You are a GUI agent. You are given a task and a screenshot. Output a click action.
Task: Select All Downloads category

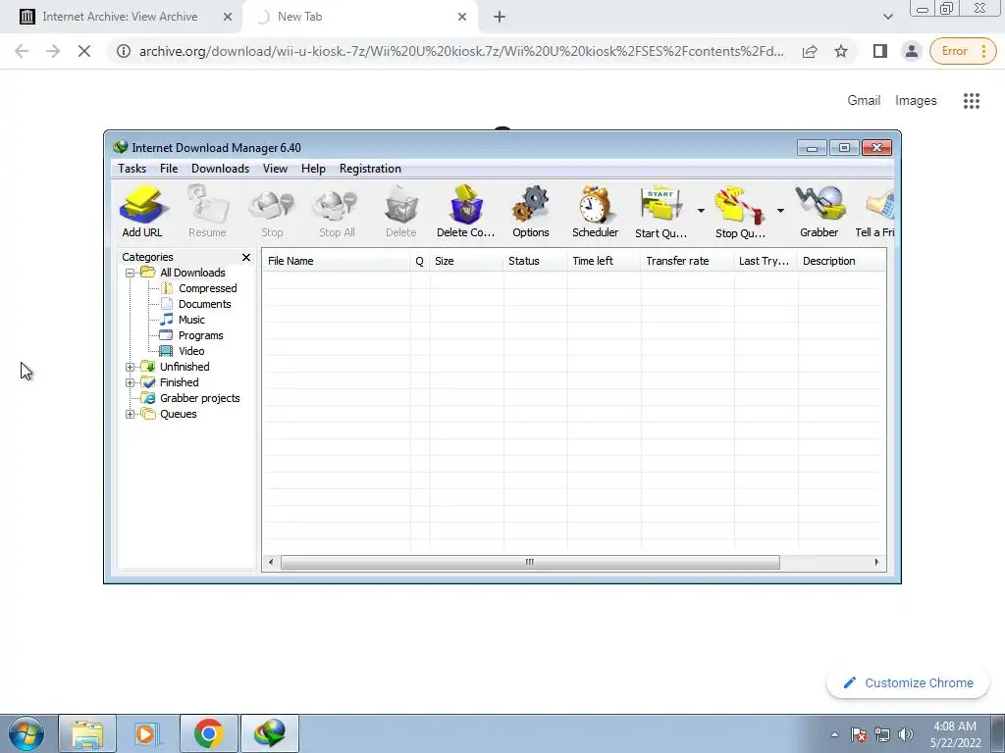click(x=192, y=273)
